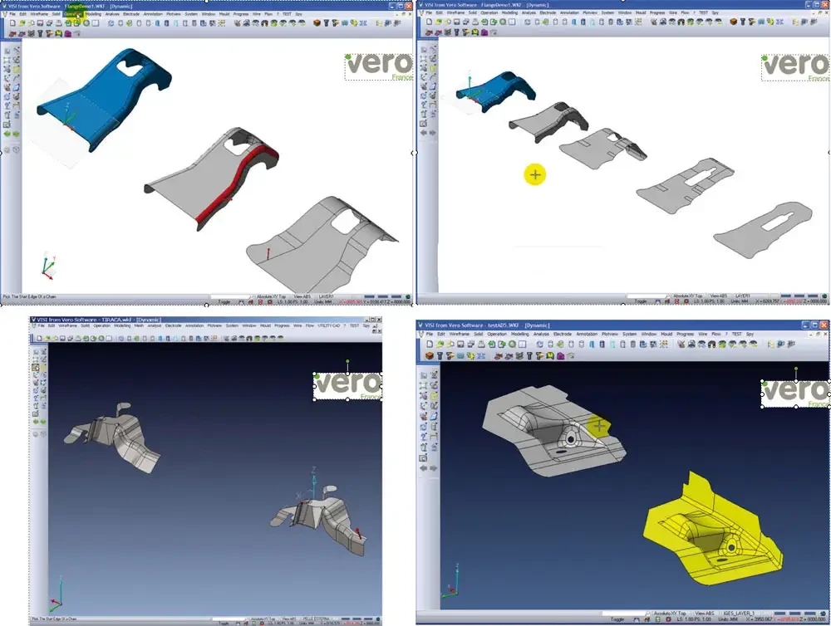The width and height of the screenshot is (831, 626).
Task: Click the grey back arrow in five-part FlangeDemo1 window
Action: 424,133
